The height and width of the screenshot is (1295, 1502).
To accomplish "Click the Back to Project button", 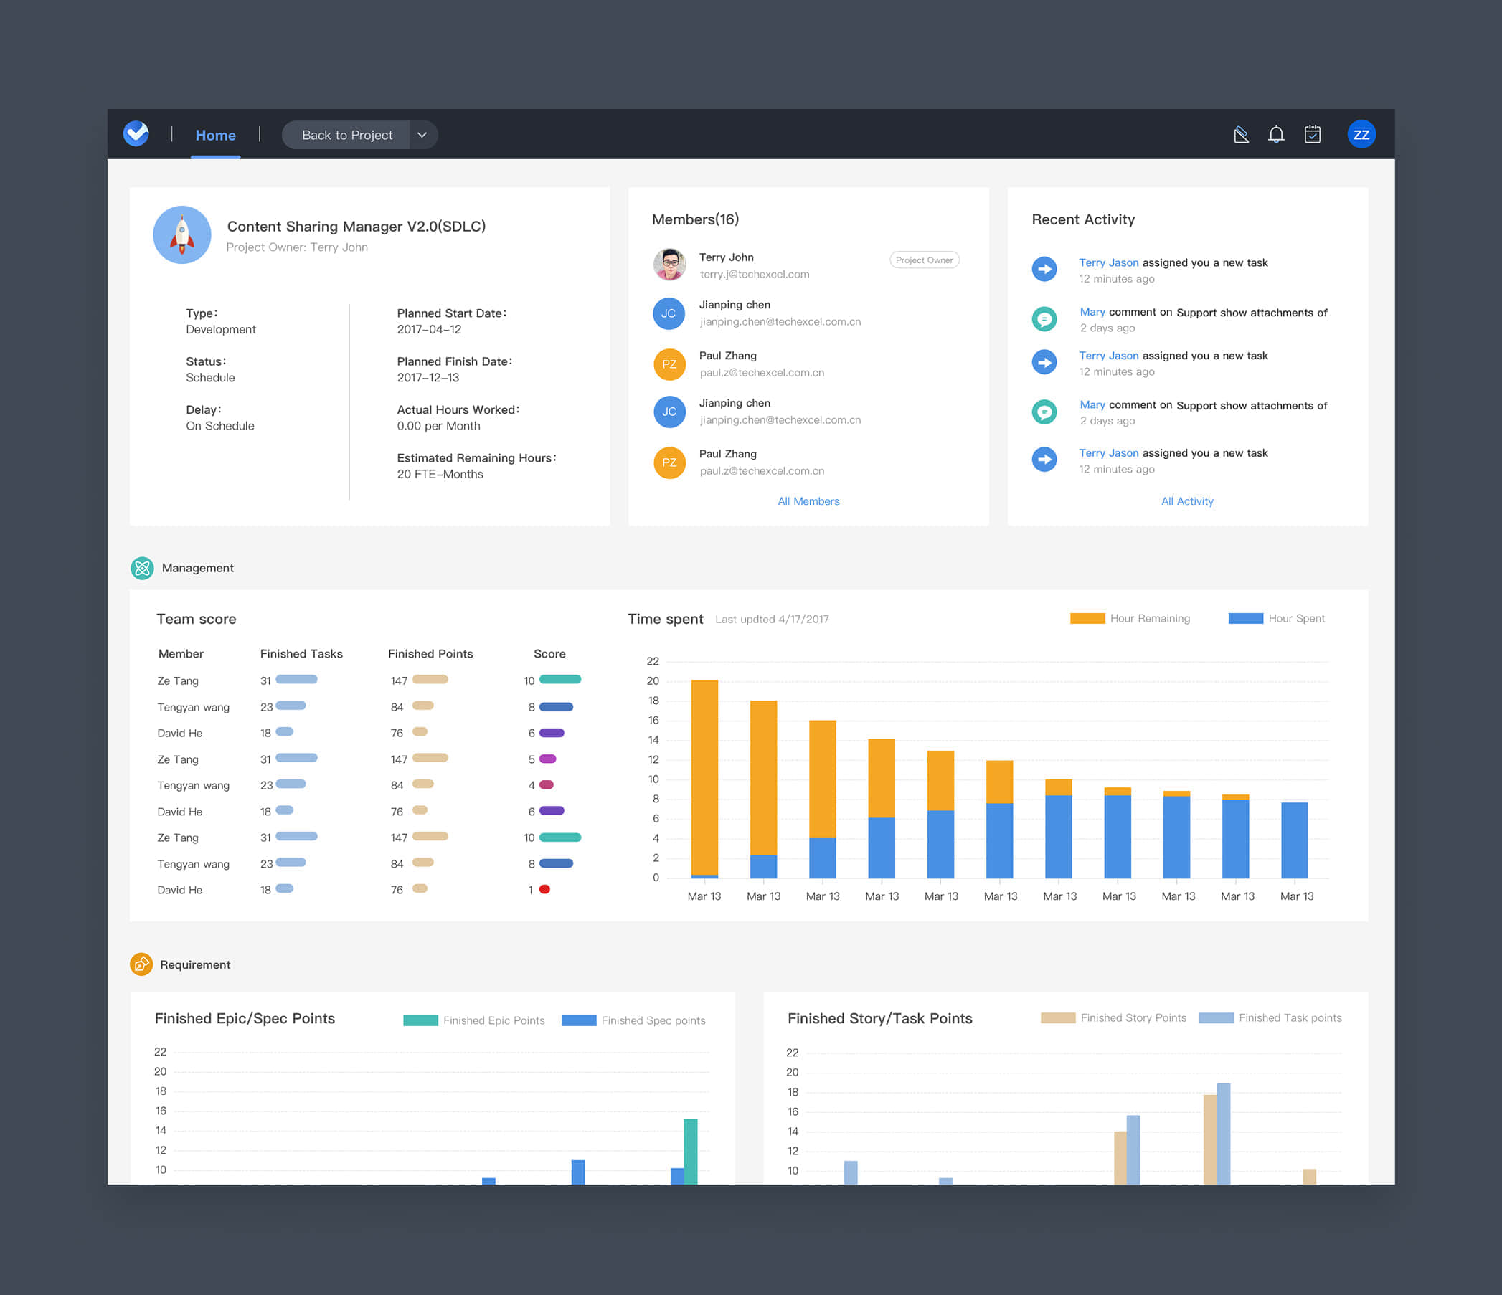I will coord(346,136).
